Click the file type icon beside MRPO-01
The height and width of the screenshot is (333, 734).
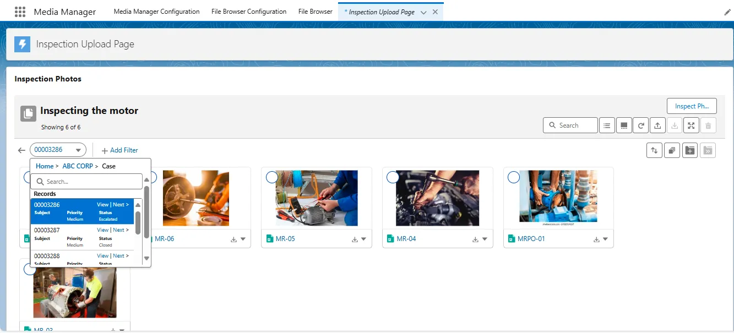[512, 239]
